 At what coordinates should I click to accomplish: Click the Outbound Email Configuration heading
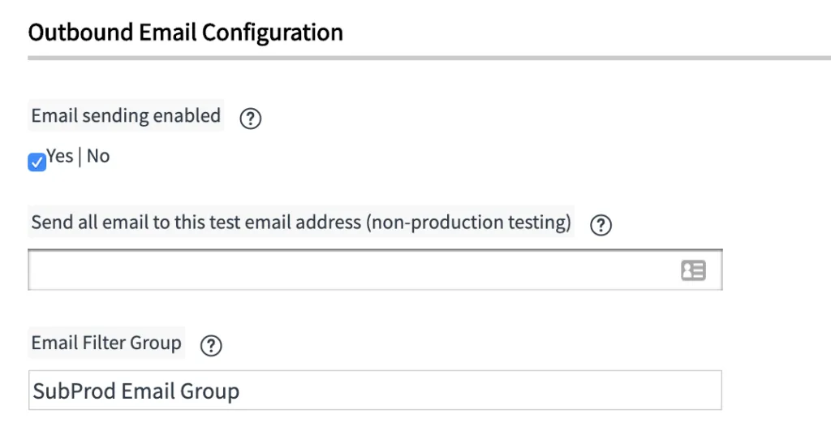[185, 32]
